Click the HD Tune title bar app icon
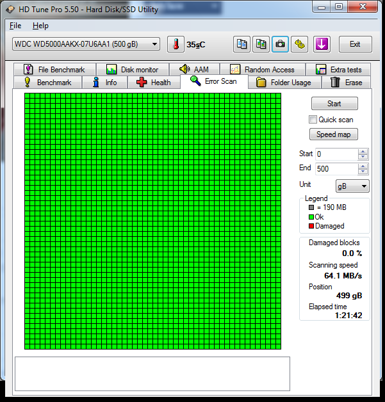 pos(10,10)
